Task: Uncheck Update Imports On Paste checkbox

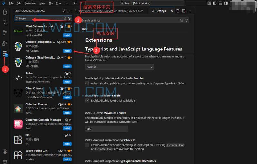Action: pos(87,83)
